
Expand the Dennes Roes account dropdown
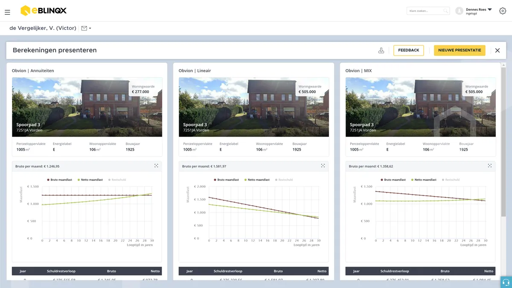490,9
